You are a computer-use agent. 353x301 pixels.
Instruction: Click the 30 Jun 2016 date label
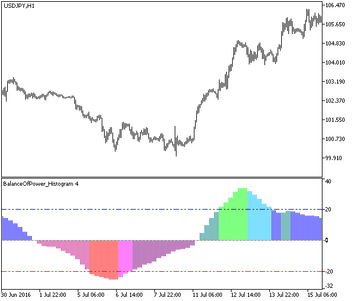click(x=16, y=295)
